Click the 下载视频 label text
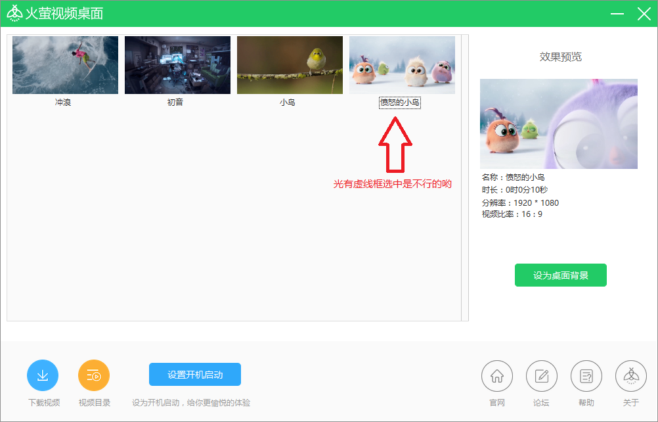The width and height of the screenshot is (658, 422). (43, 402)
